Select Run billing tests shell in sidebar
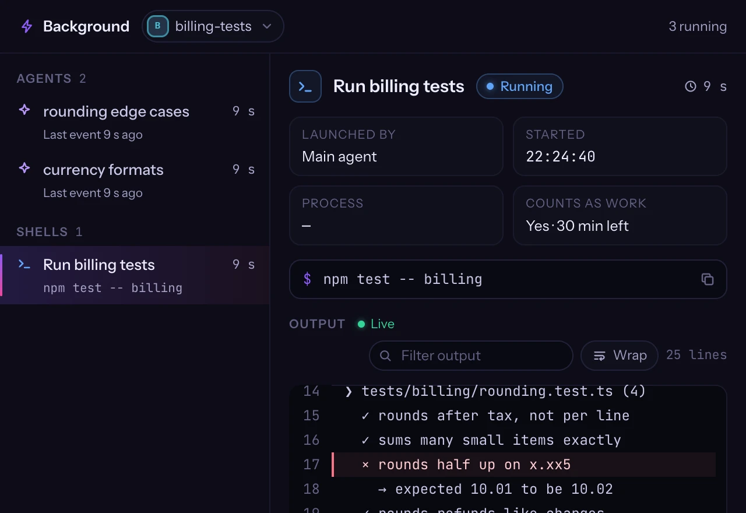 (135, 275)
